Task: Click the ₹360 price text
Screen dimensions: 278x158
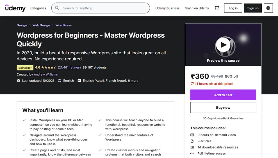Action: [200, 76]
